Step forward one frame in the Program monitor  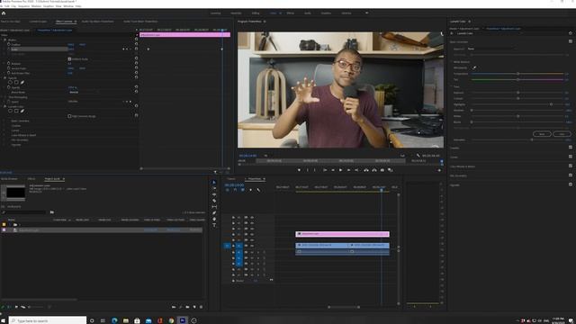[348, 170]
